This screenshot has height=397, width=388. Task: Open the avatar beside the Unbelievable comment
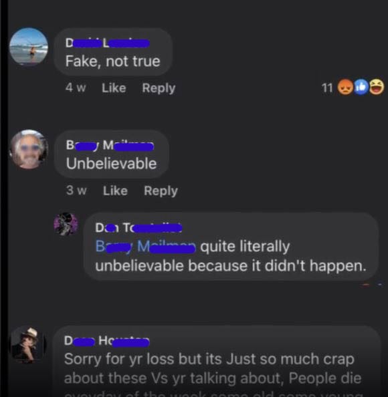click(29, 150)
